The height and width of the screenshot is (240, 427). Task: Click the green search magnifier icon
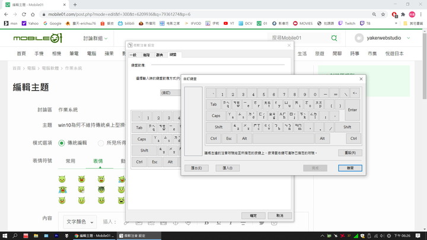[x=334, y=38]
